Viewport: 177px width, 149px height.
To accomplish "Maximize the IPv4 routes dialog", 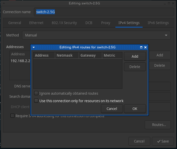I will click(141, 47).
